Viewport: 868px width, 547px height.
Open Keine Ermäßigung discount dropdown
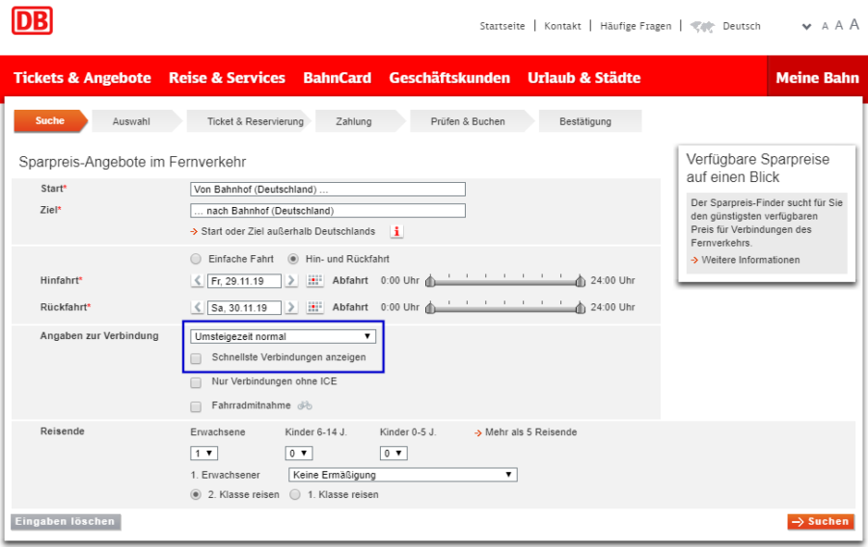coord(403,475)
